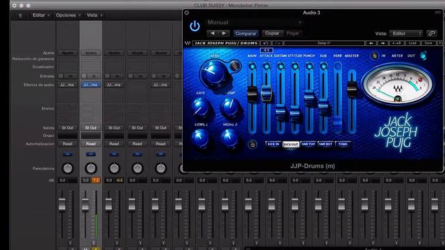Click the Waves Setup A name field

pyautogui.click(x=324, y=43)
